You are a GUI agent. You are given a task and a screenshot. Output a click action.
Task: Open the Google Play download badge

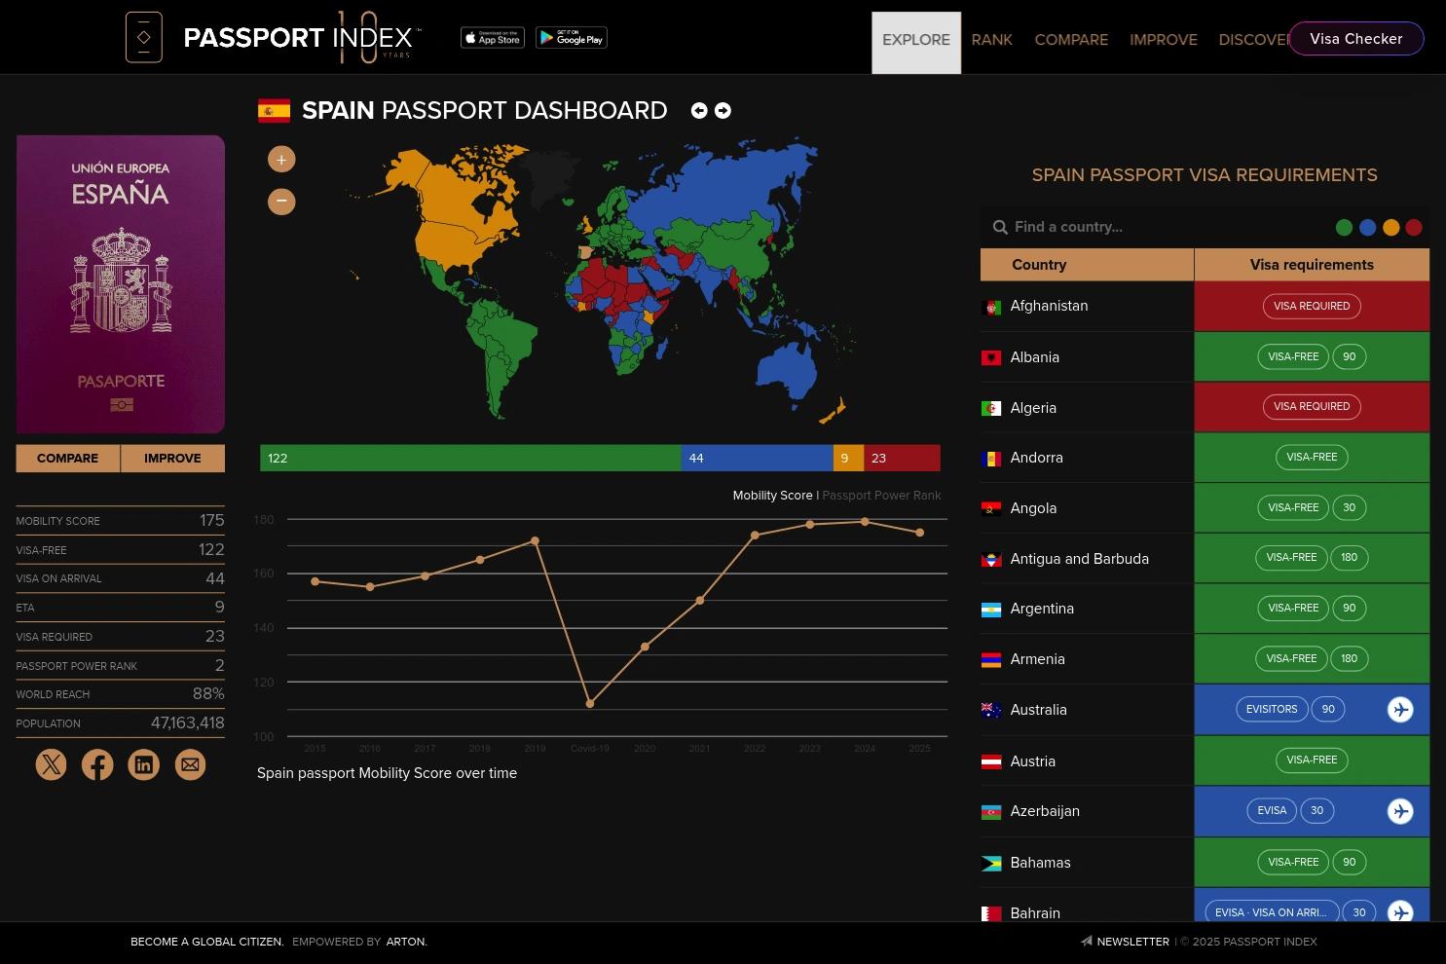point(572,38)
